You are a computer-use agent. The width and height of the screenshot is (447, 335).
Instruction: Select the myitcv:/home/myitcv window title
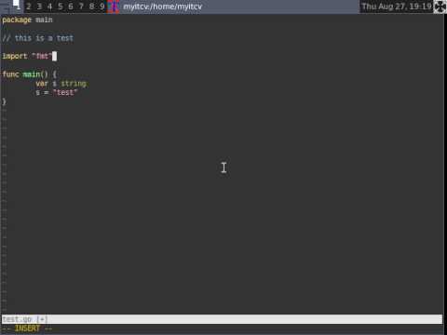tap(162, 7)
